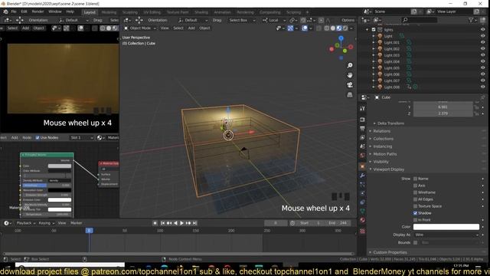Toggle the camera view gizmo icon
Viewport: 490px width, 276px height.
[x=350, y=85]
